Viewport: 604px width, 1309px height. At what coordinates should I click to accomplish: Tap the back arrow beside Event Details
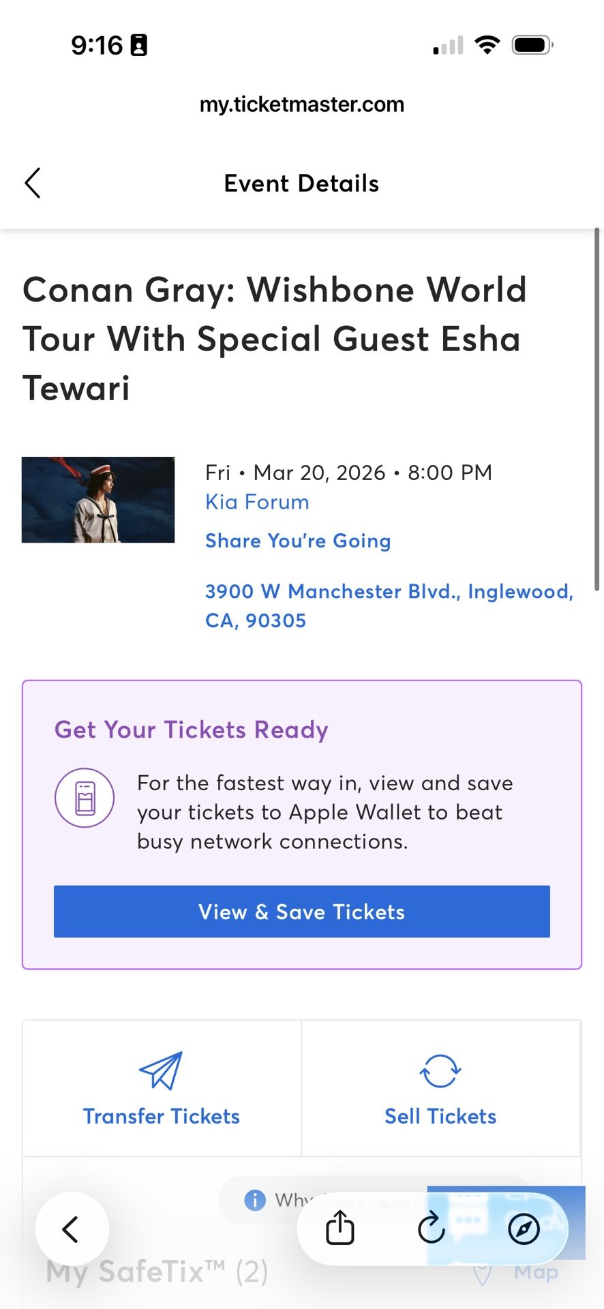(x=32, y=183)
